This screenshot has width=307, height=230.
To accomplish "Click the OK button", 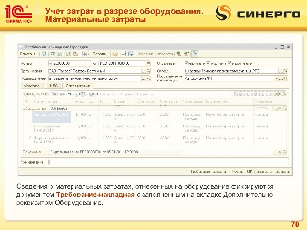I will point(249,172).
